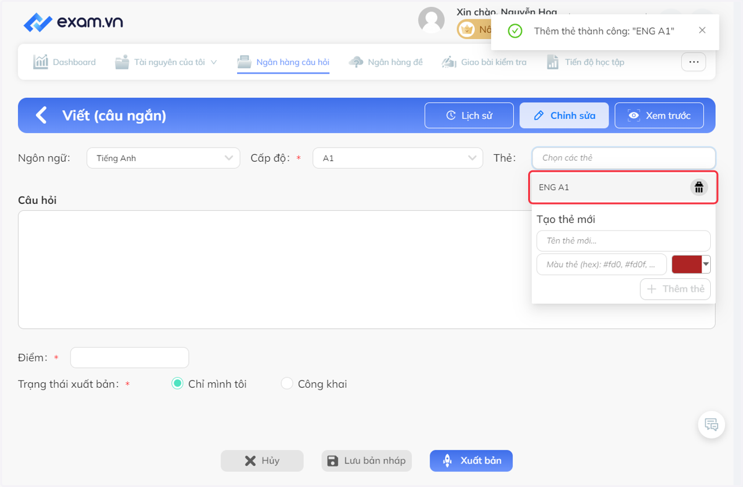Select the Chỉnh sửa edit mode
Image resolution: width=743 pixels, height=487 pixels.
click(564, 115)
